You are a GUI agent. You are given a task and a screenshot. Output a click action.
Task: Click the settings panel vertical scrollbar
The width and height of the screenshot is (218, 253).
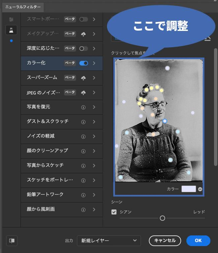(x=216, y=107)
